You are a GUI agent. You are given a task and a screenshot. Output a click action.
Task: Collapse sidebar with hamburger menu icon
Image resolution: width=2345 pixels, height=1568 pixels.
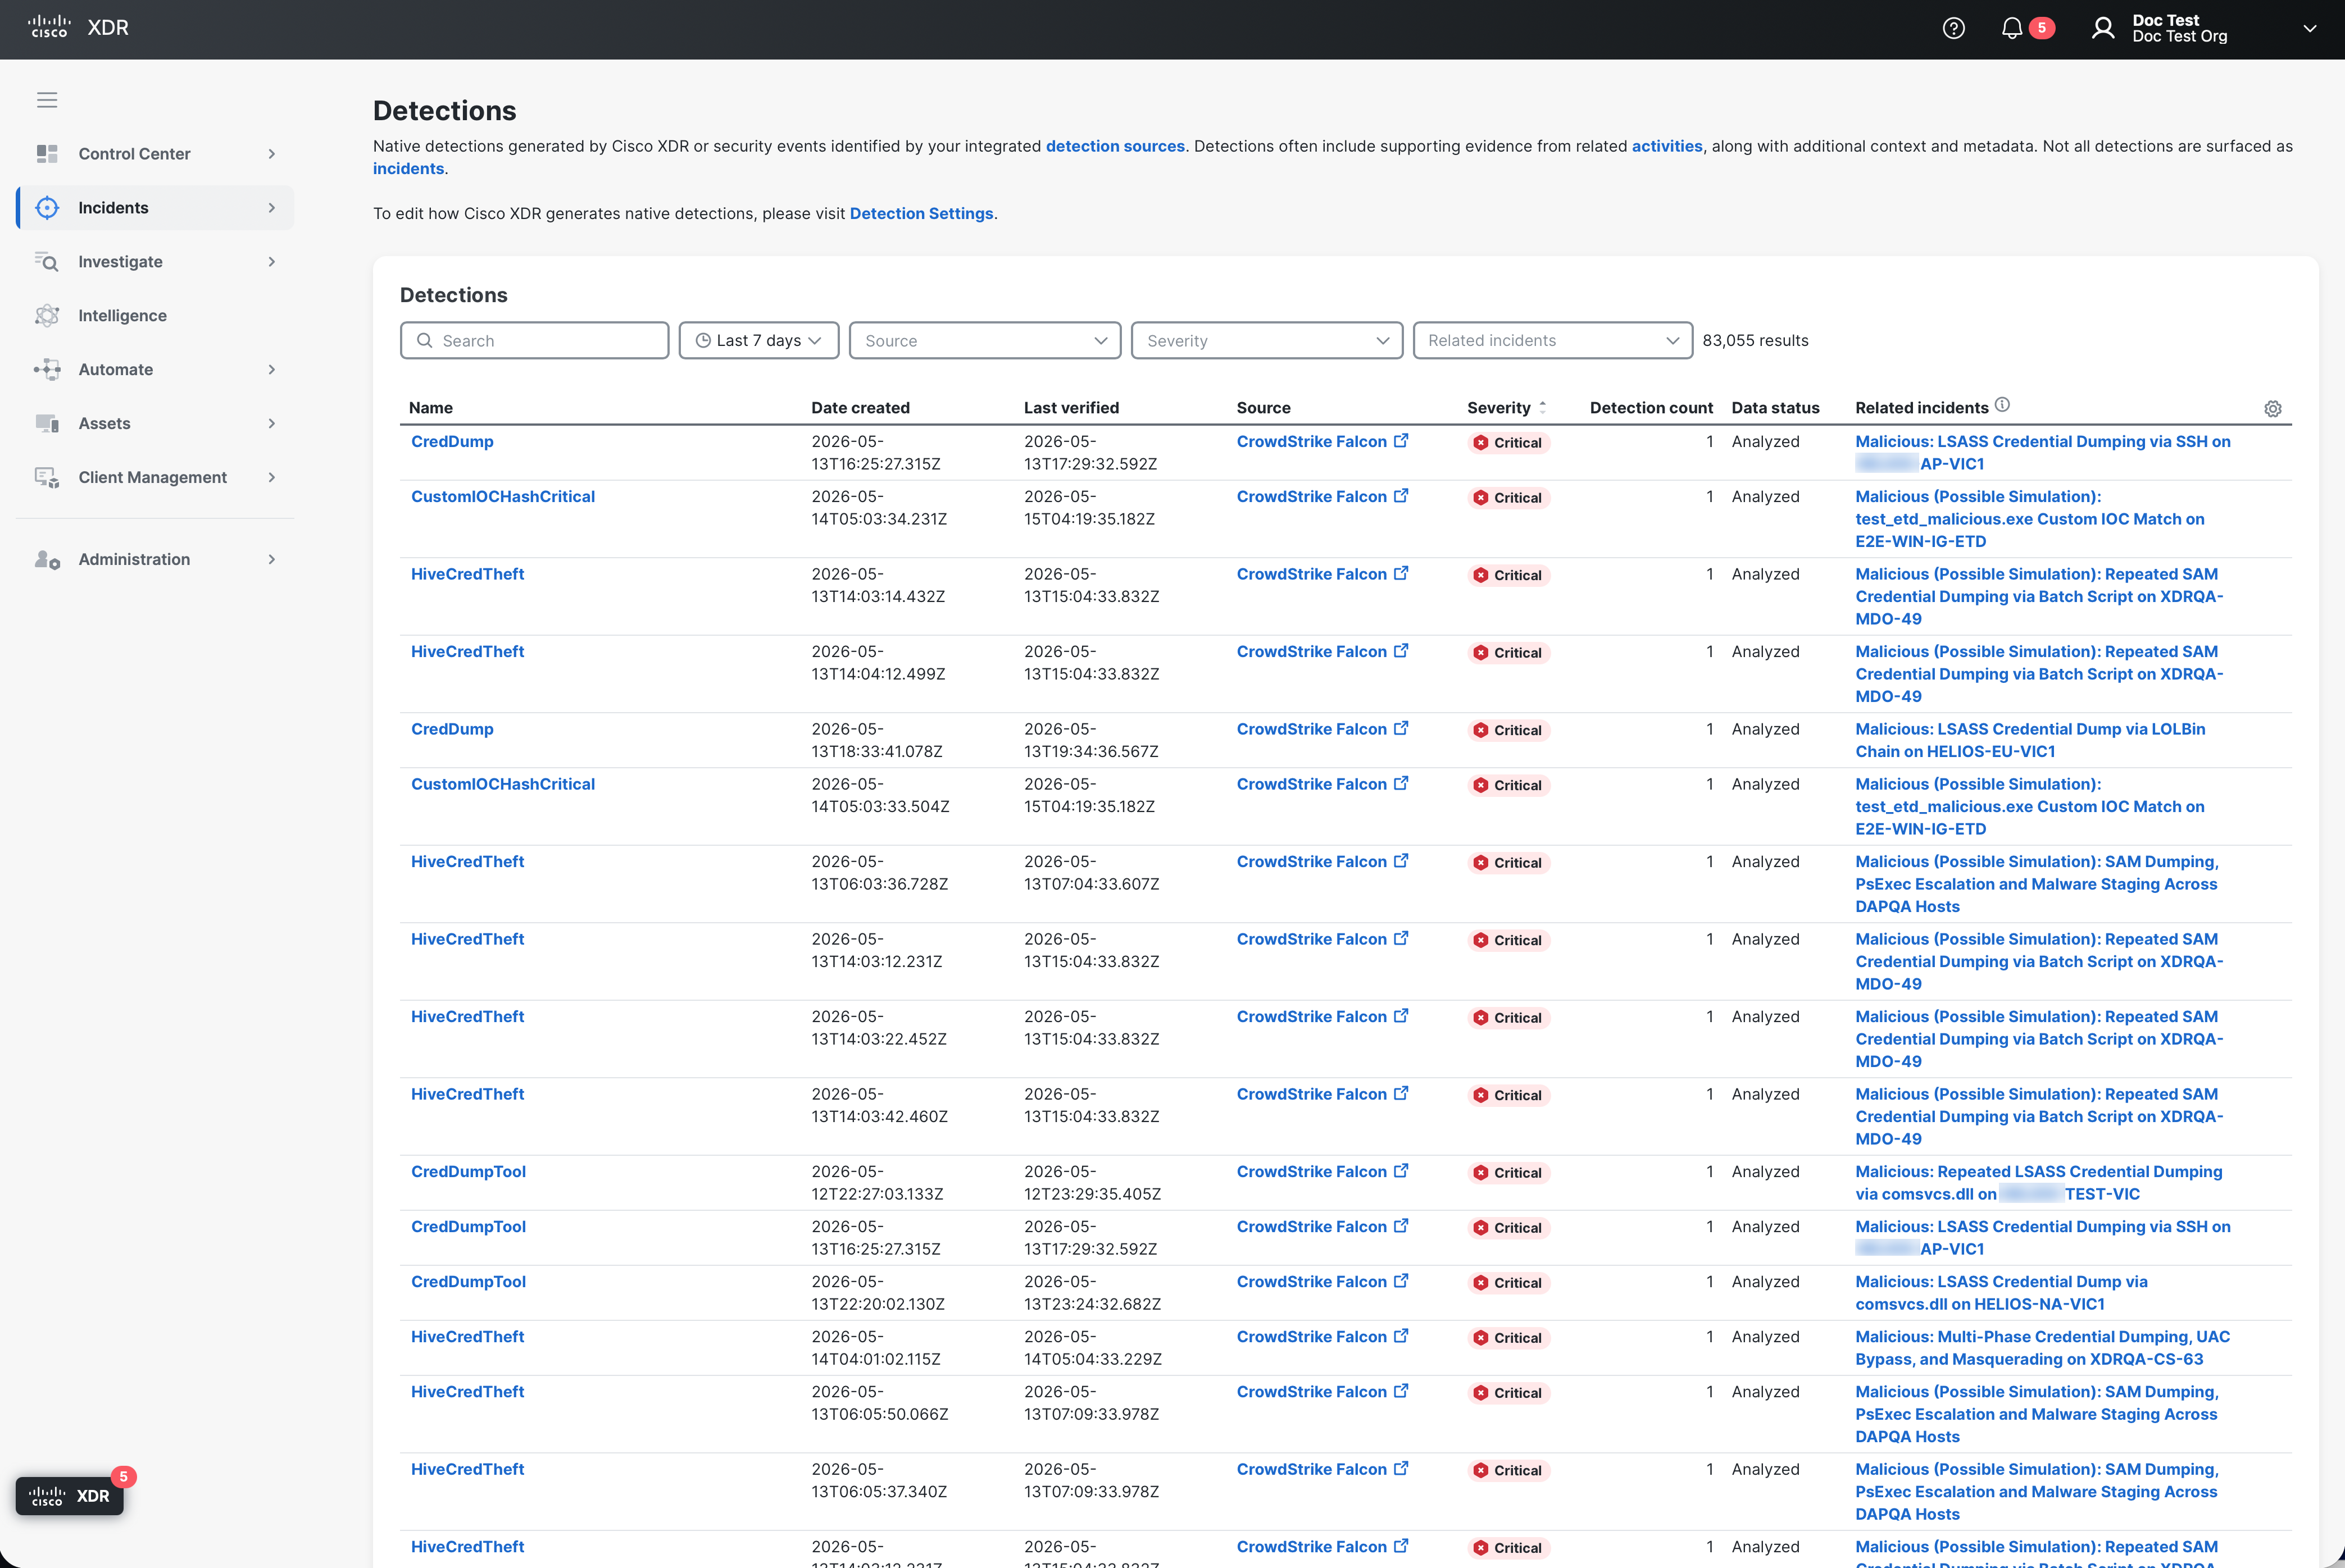coord(47,100)
